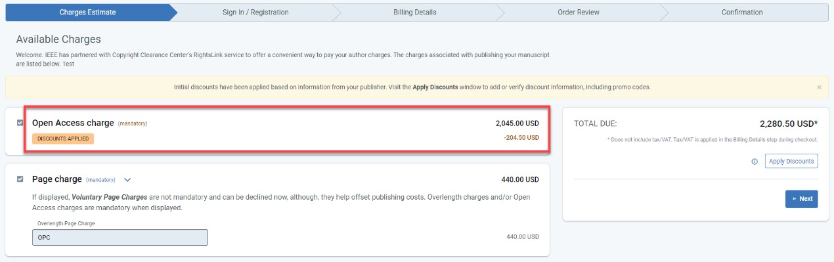Collapse the Page charge section chevron
The height and width of the screenshot is (262, 834).
[127, 179]
